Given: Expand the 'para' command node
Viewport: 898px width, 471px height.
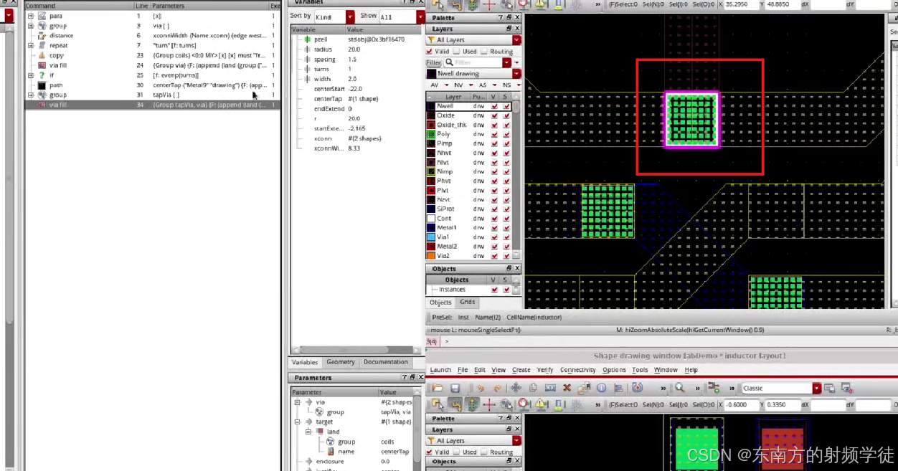Looking at the screenshot, I should click(31, 16).
